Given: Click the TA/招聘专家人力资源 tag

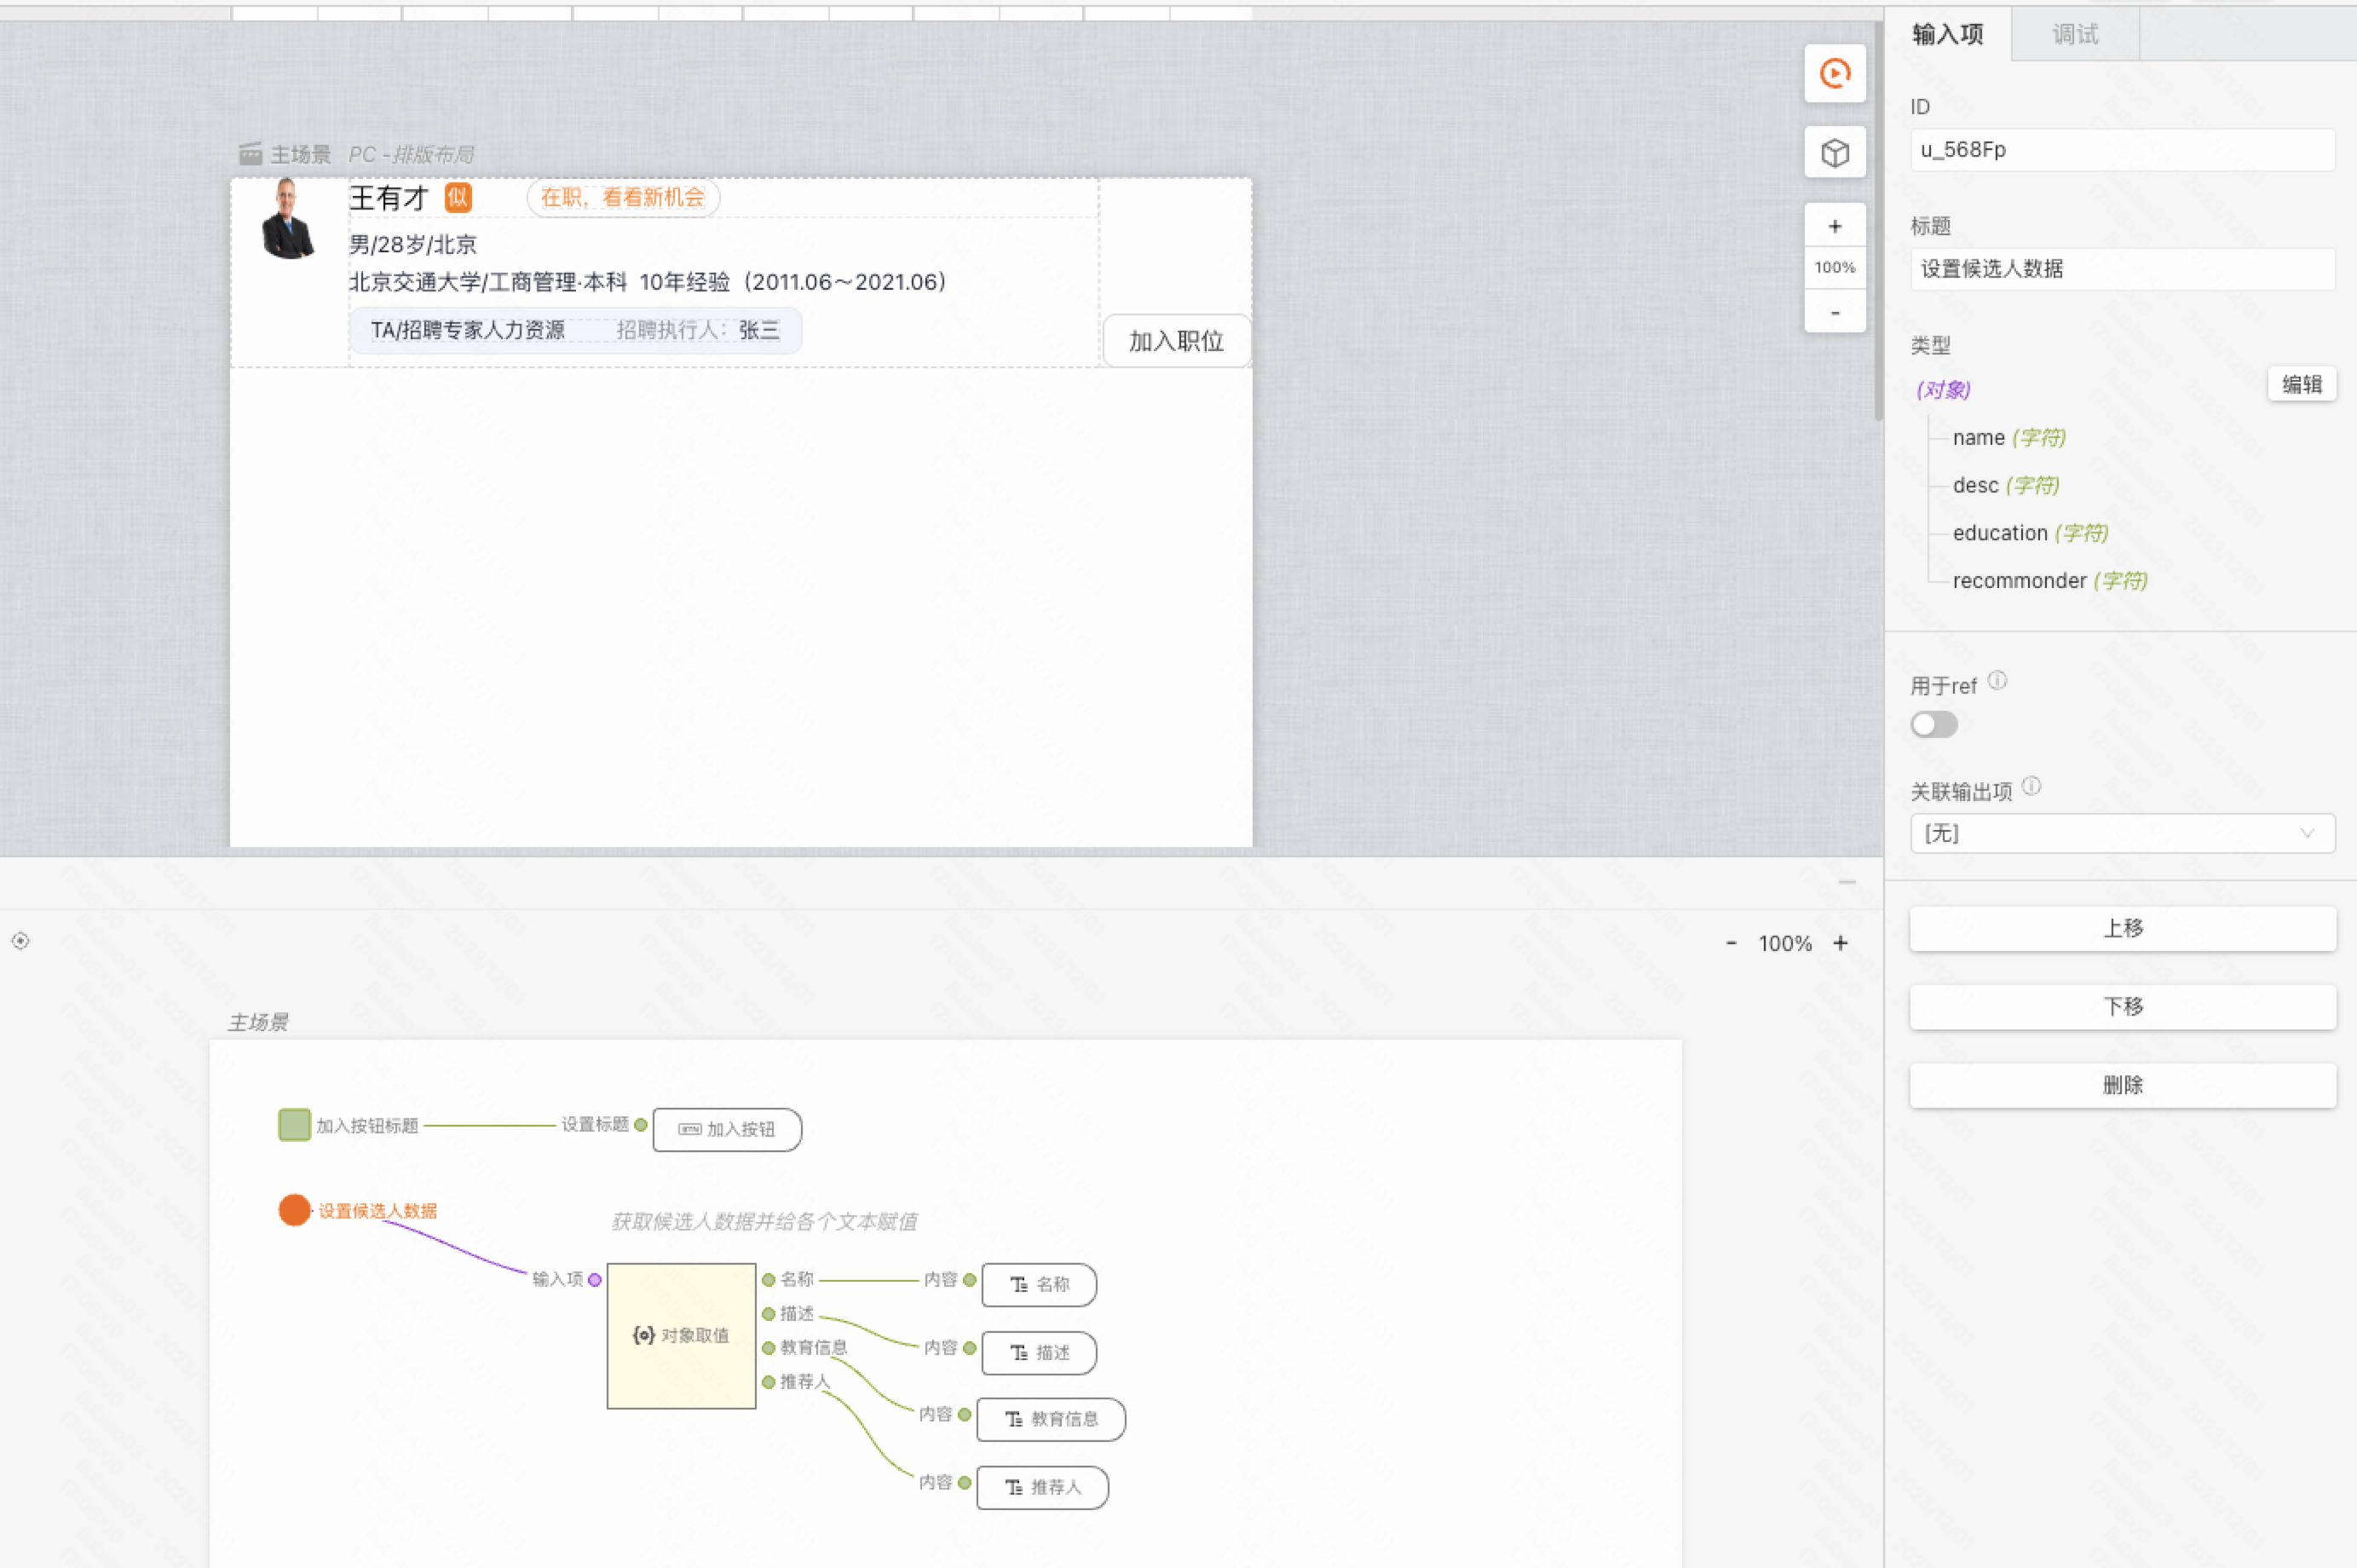Looking at the screenshot, I should (x=467, y=330).
